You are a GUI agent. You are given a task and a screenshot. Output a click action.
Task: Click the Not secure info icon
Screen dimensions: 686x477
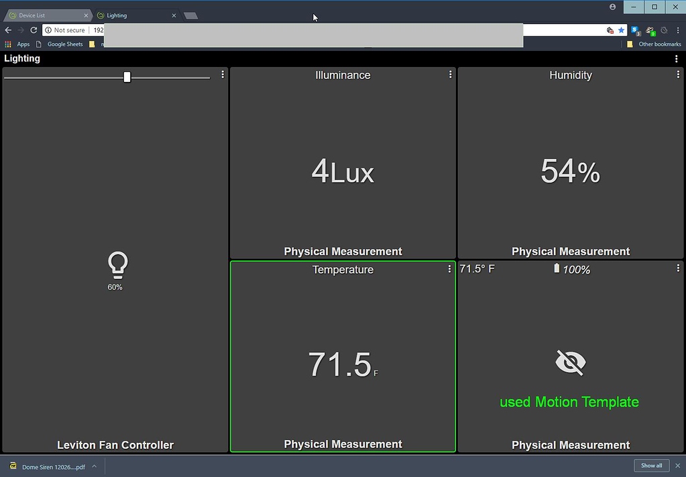click(x=49, y=30)
